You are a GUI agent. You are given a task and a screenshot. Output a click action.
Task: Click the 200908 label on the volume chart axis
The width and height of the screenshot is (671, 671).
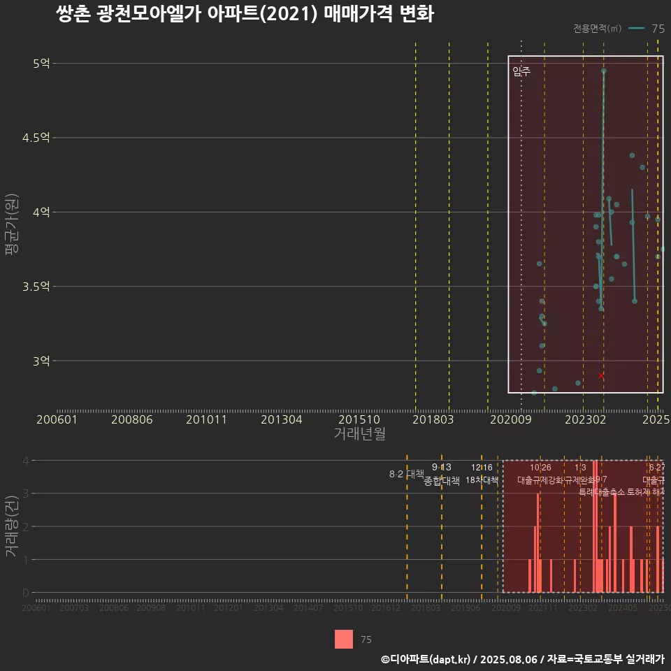pos(151,607)
